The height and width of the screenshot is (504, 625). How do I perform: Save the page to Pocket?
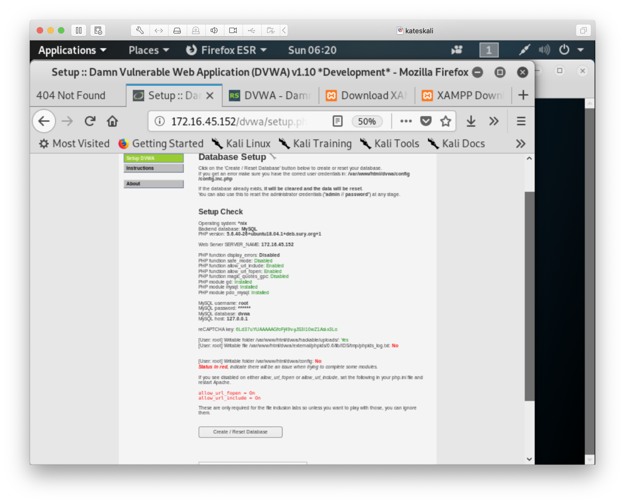425,121
